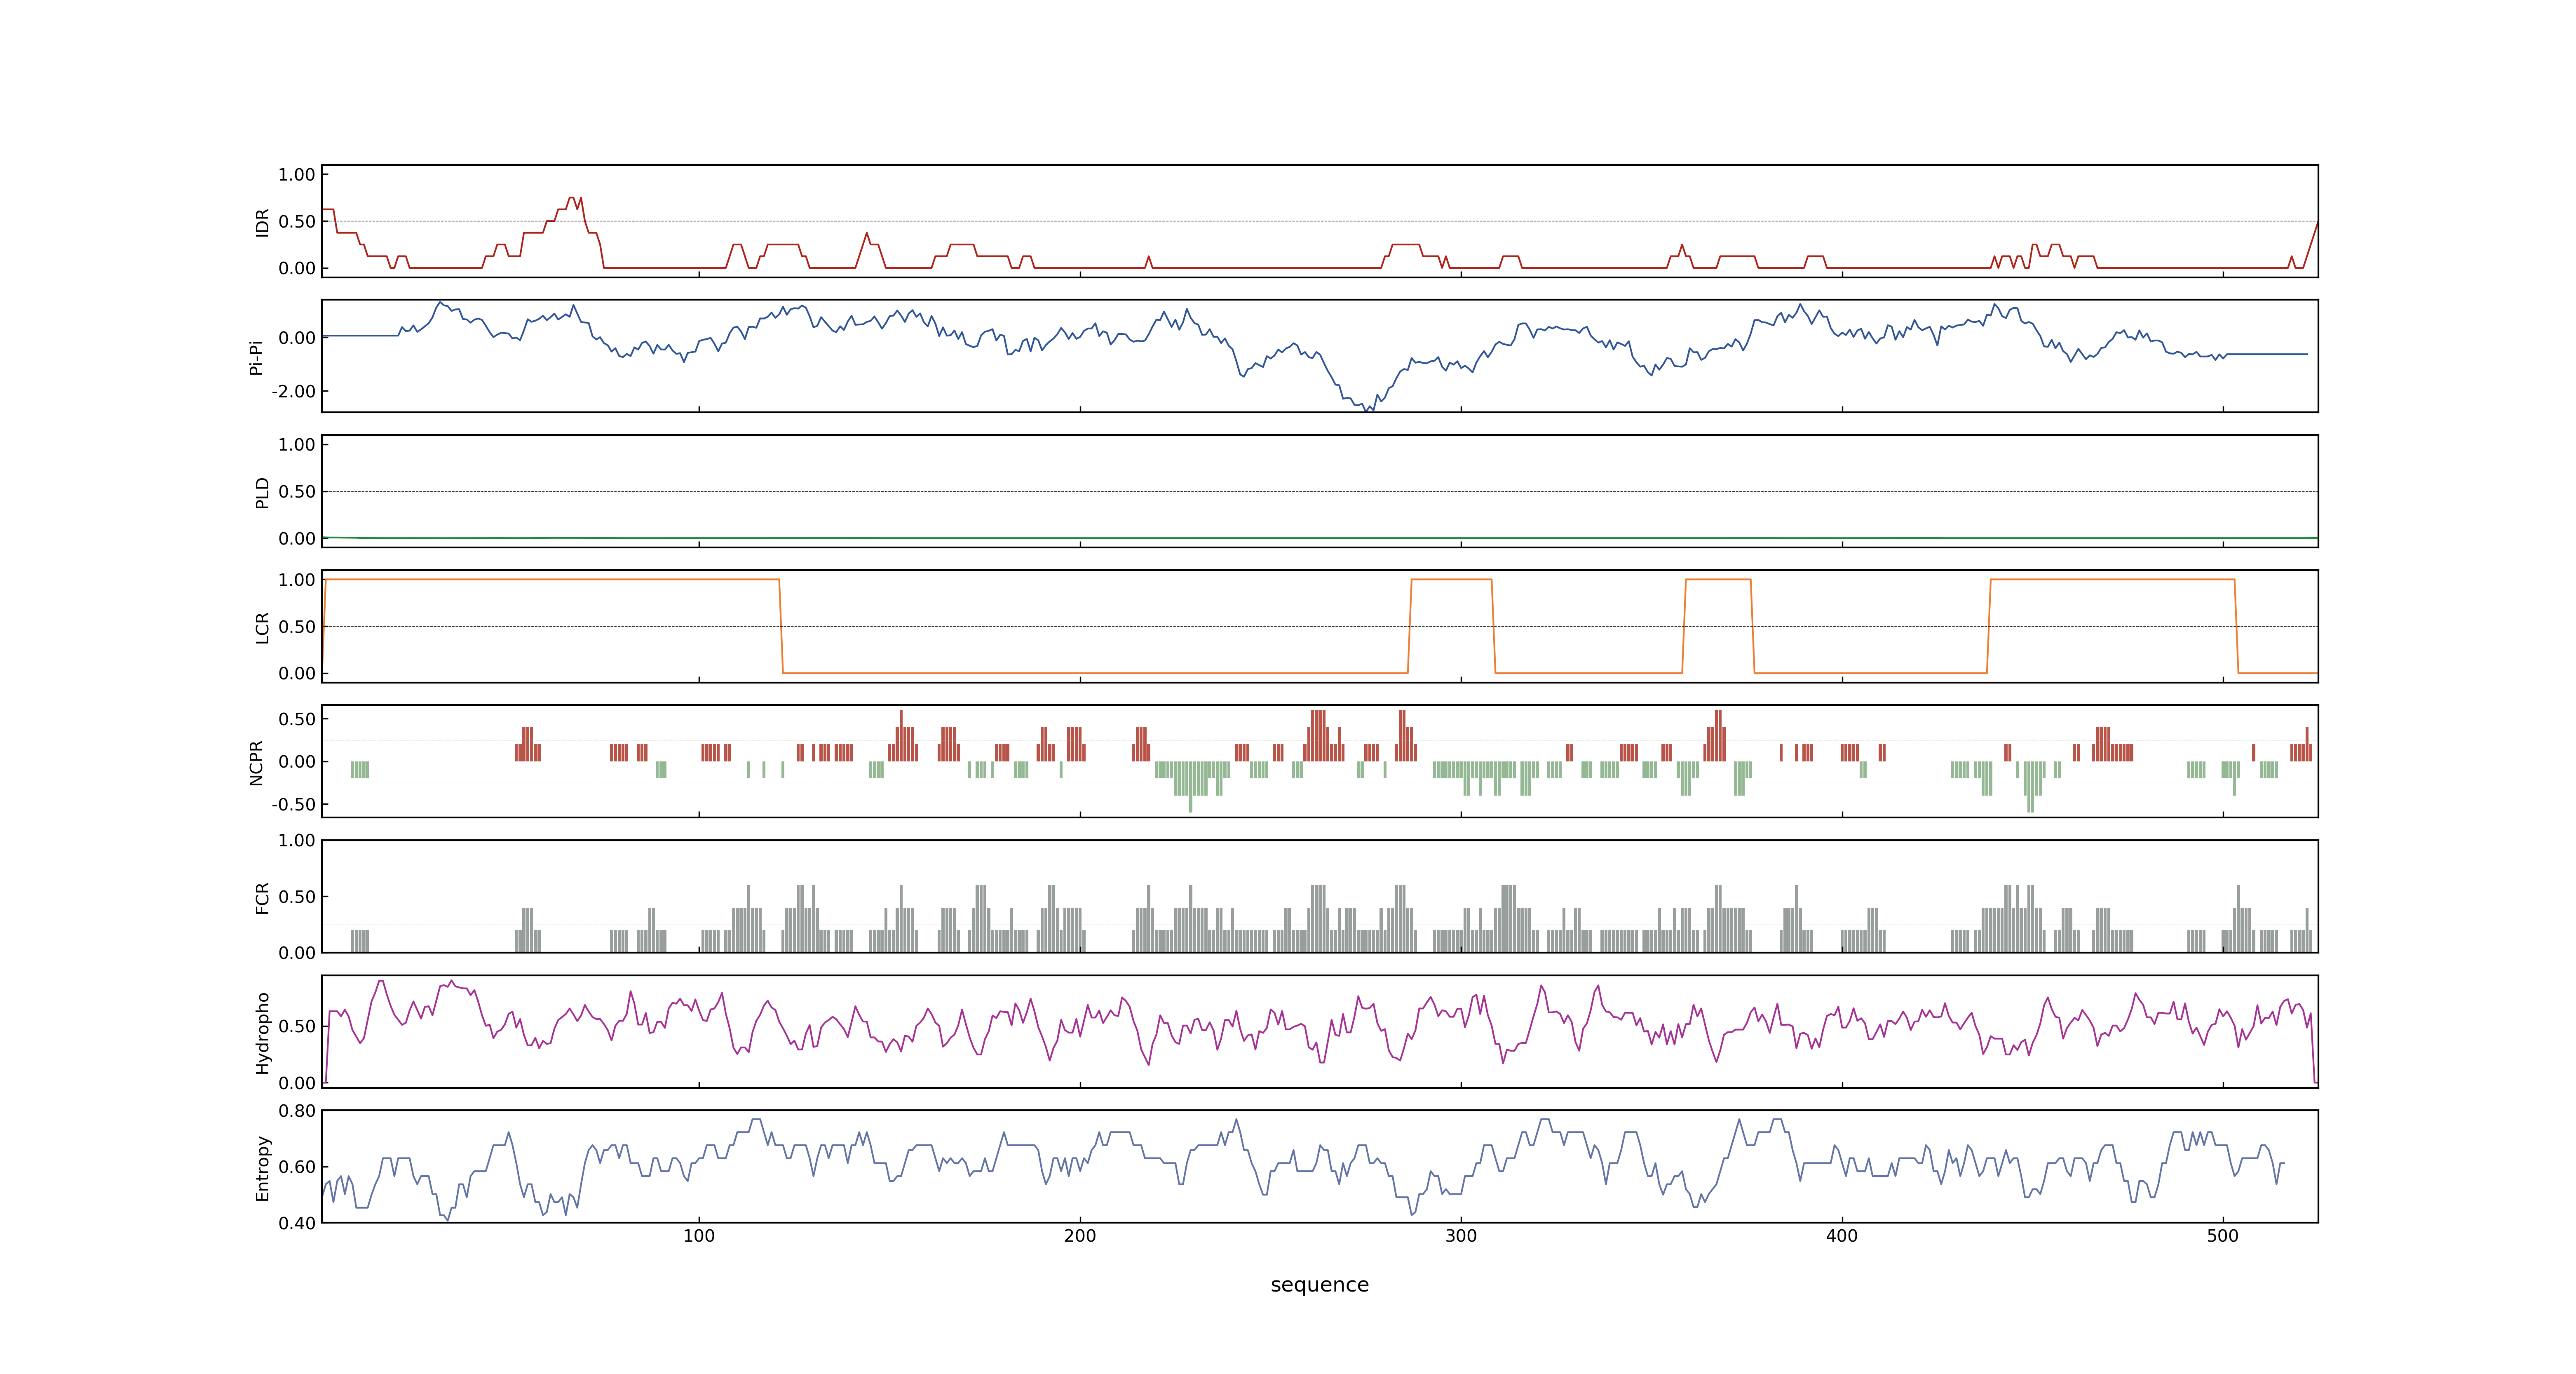Click the 500 tick label on x-axis
The width and height of the screenshot is (2576, 1374).
2223,1236
